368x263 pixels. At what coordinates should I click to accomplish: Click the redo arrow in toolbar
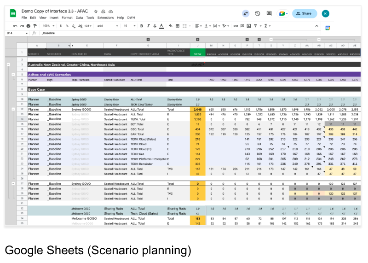pyautogui.click(x=22, y=26)
